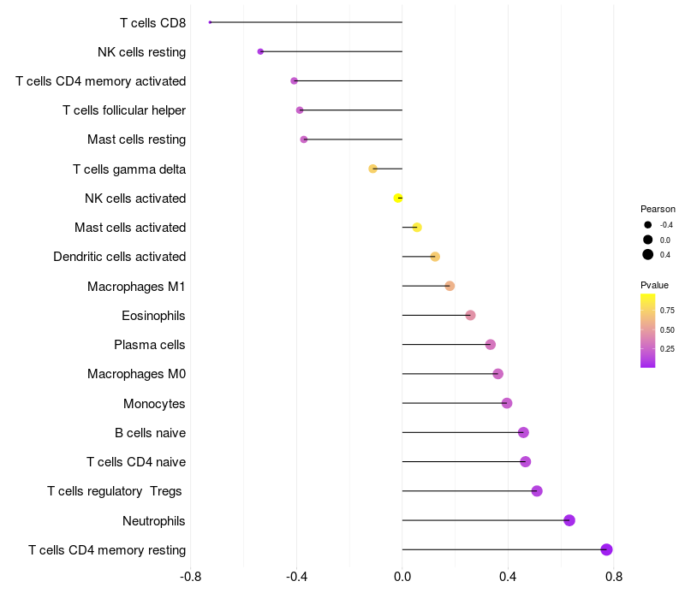This screenshot has height=599, width=685.
Task: Select the T cells CD4 memory resting dot
Action: [x=606, y=550]
